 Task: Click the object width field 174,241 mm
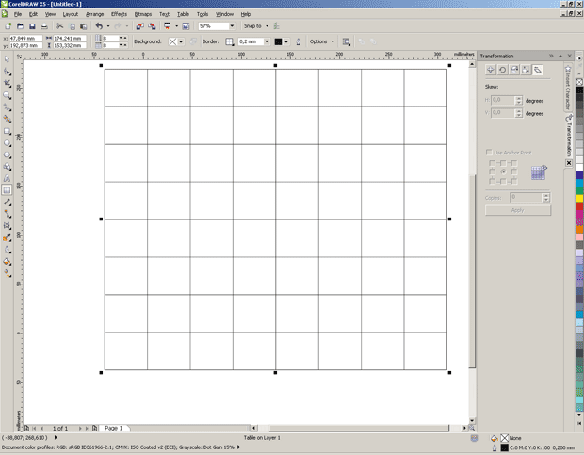70,38
